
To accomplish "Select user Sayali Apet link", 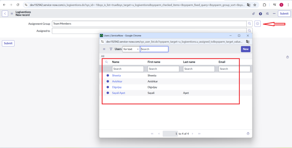I will (118, 93).
